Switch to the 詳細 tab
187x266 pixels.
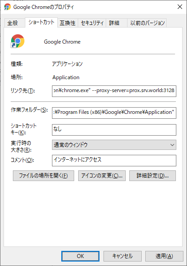[116, 23]
